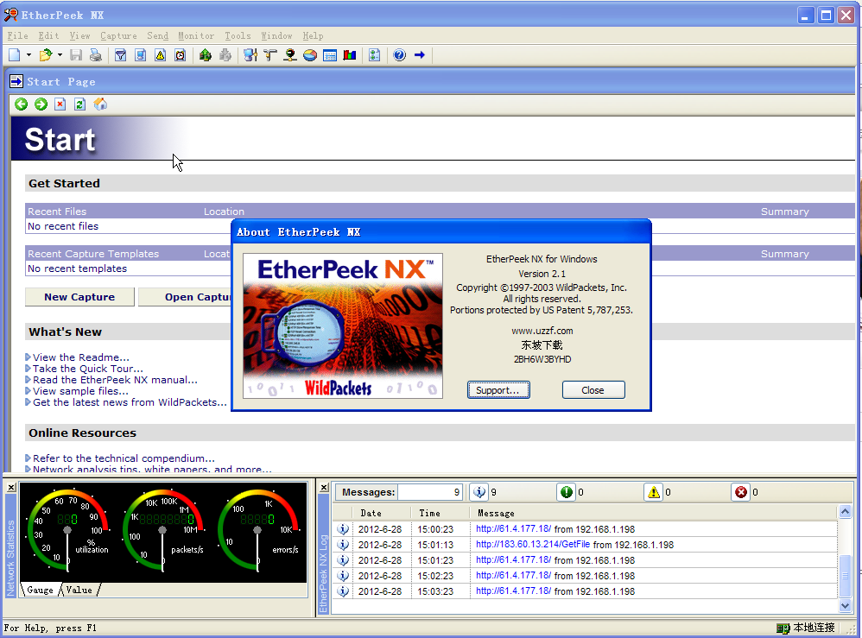Click log scrollbar up arrow
Screen dimensions: 862x638
pos(845,512)
